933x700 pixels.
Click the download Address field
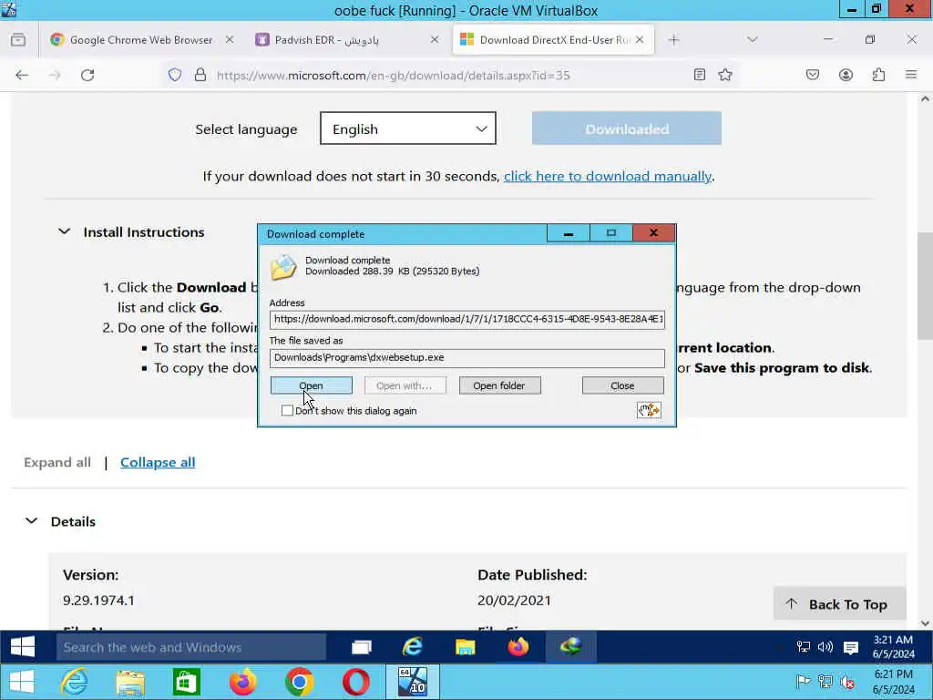tap(467, 319)
